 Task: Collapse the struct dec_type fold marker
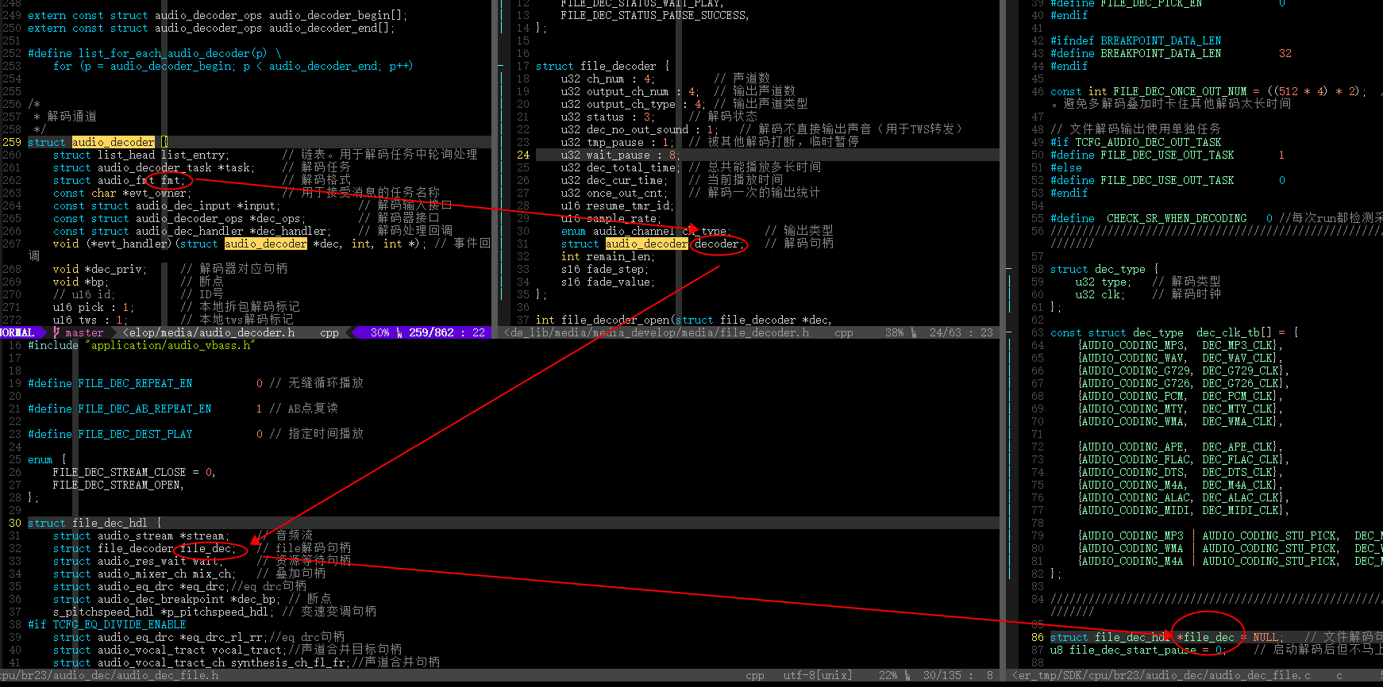point(1009,269)
